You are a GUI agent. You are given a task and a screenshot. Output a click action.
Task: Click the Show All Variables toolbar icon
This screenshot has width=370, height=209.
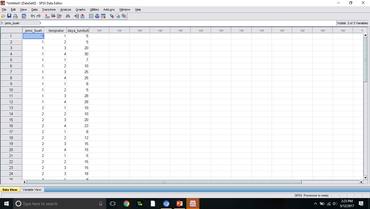tap(124, 16)
